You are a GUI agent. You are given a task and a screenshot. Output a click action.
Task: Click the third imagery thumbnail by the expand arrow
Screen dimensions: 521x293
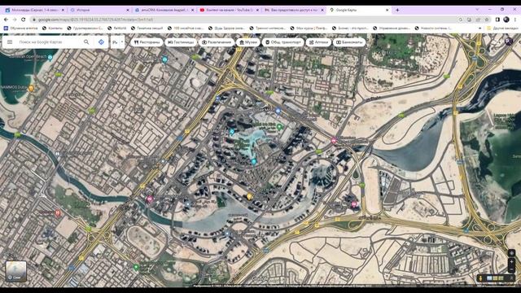pyautogui.click(x=501, y=278)
